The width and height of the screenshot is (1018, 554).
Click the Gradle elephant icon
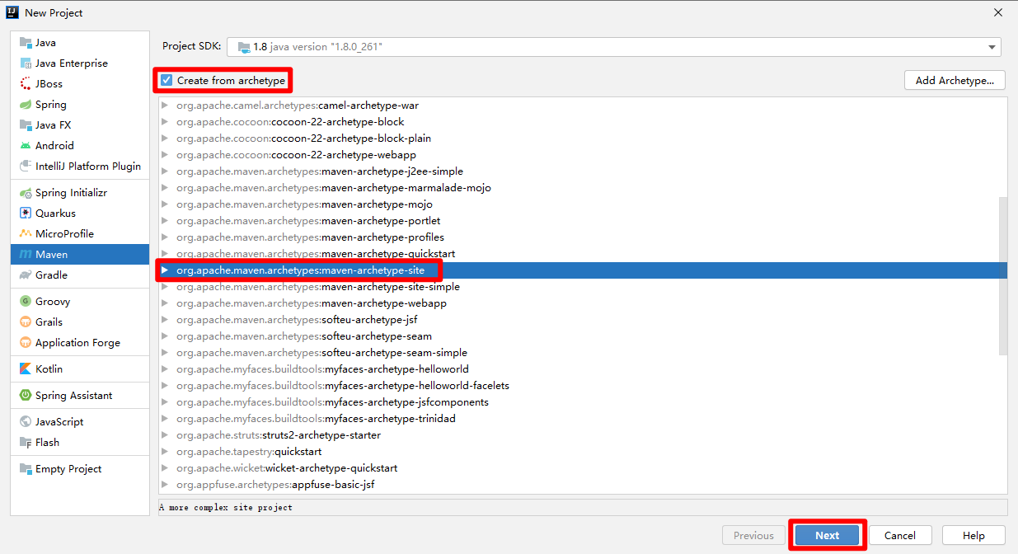click(26, 275)
